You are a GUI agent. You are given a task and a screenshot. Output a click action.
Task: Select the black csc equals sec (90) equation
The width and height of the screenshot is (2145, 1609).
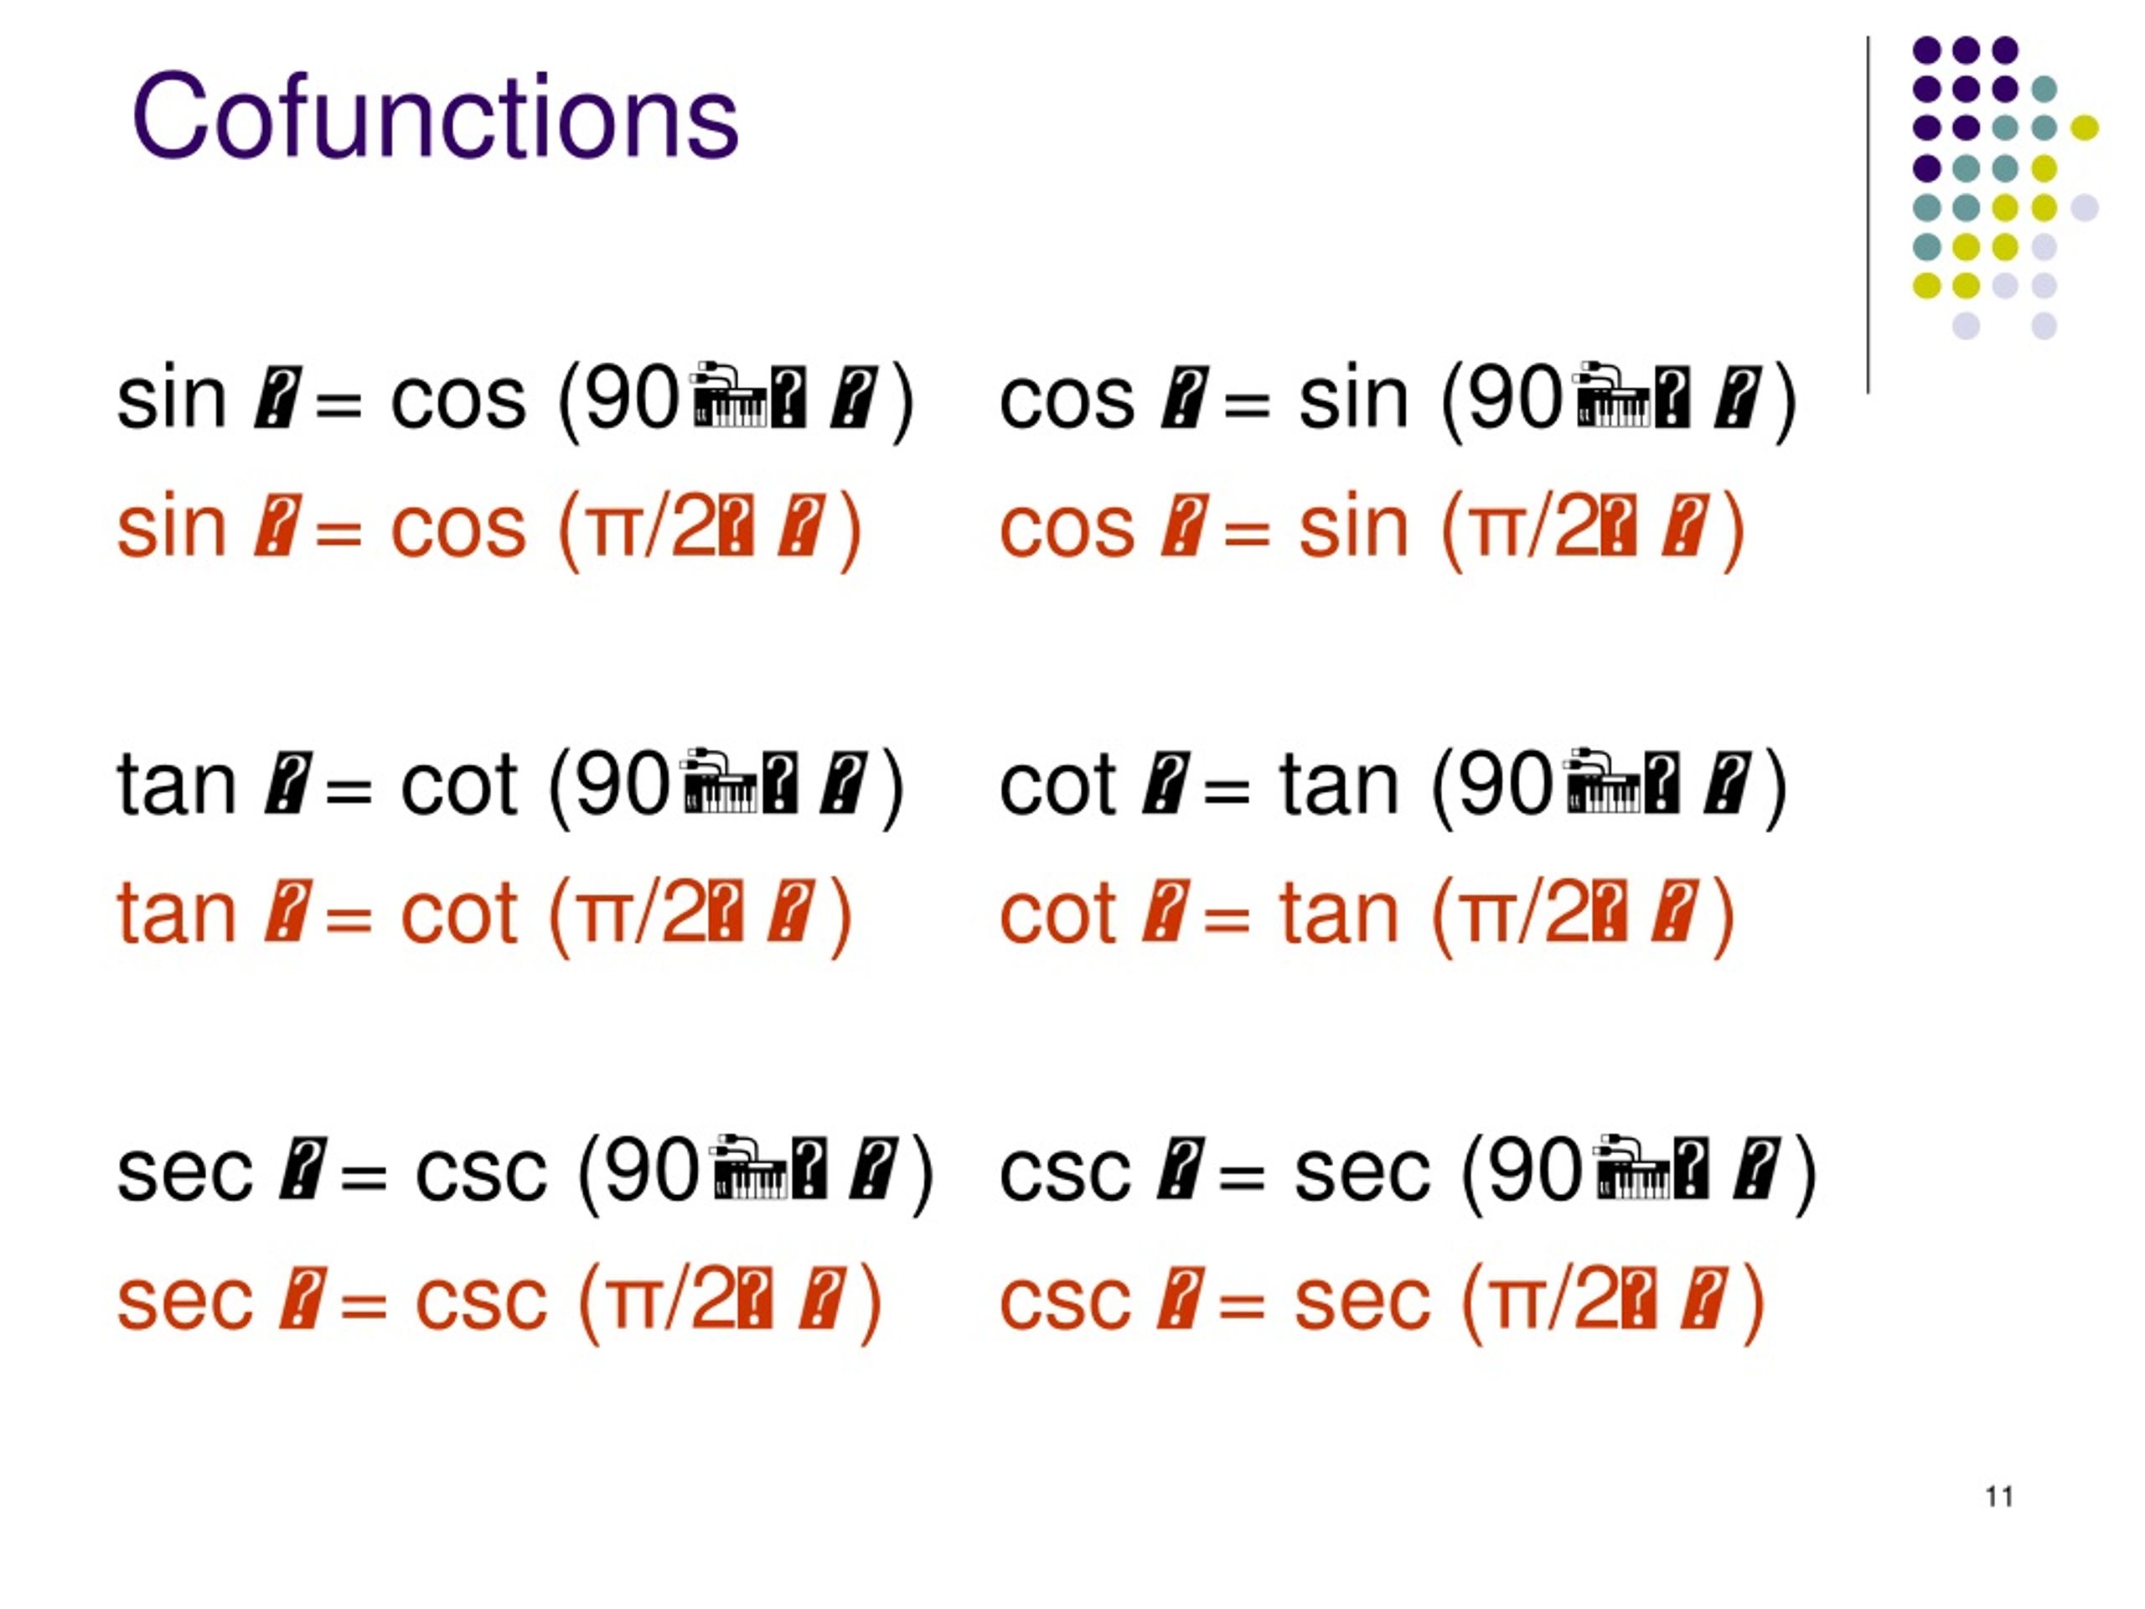1408,1172
